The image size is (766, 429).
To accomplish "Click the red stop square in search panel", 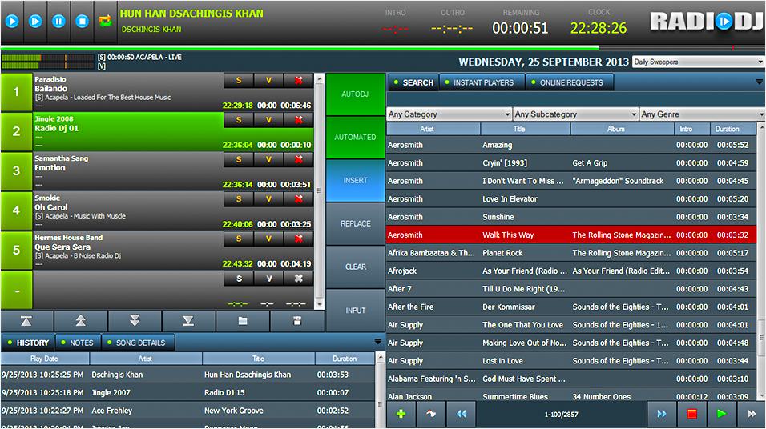I will click(691, 413).
